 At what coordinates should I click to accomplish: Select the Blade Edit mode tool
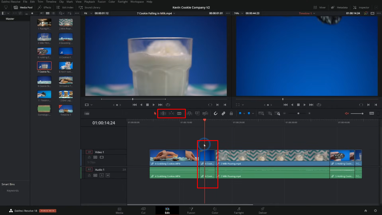coord(179,113)
